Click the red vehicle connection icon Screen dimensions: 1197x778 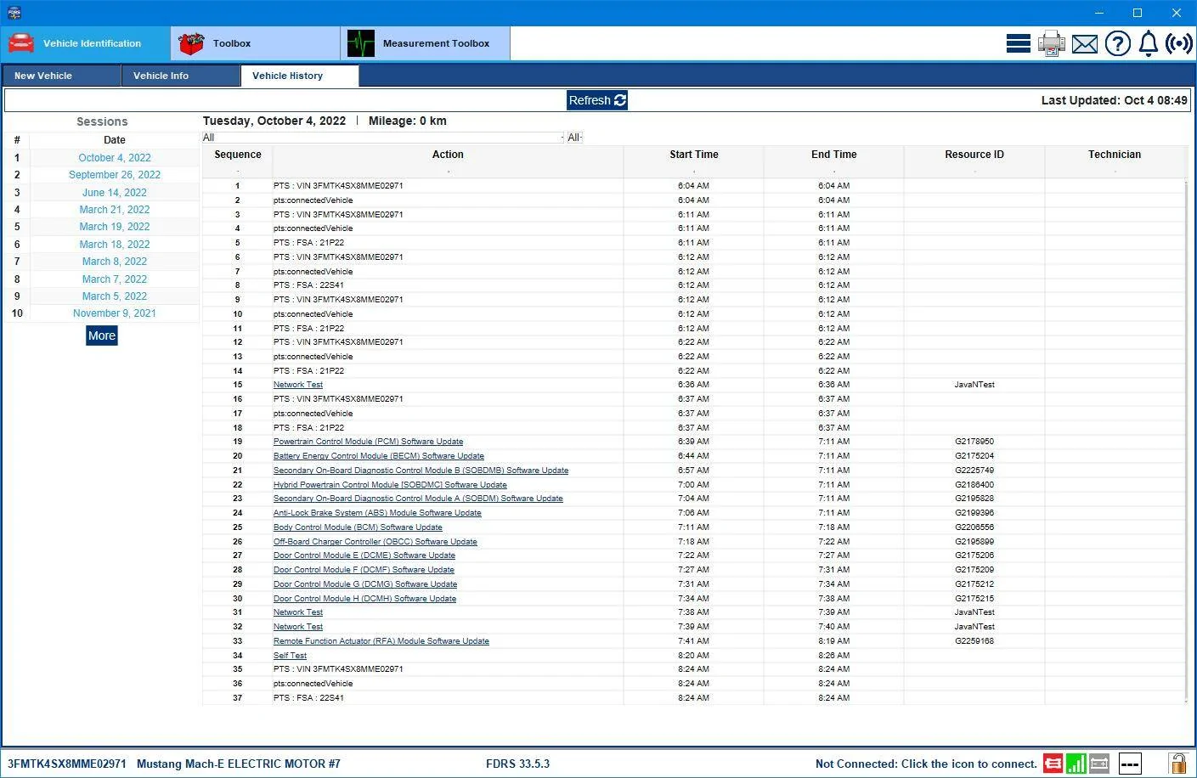click(1053, 764)
